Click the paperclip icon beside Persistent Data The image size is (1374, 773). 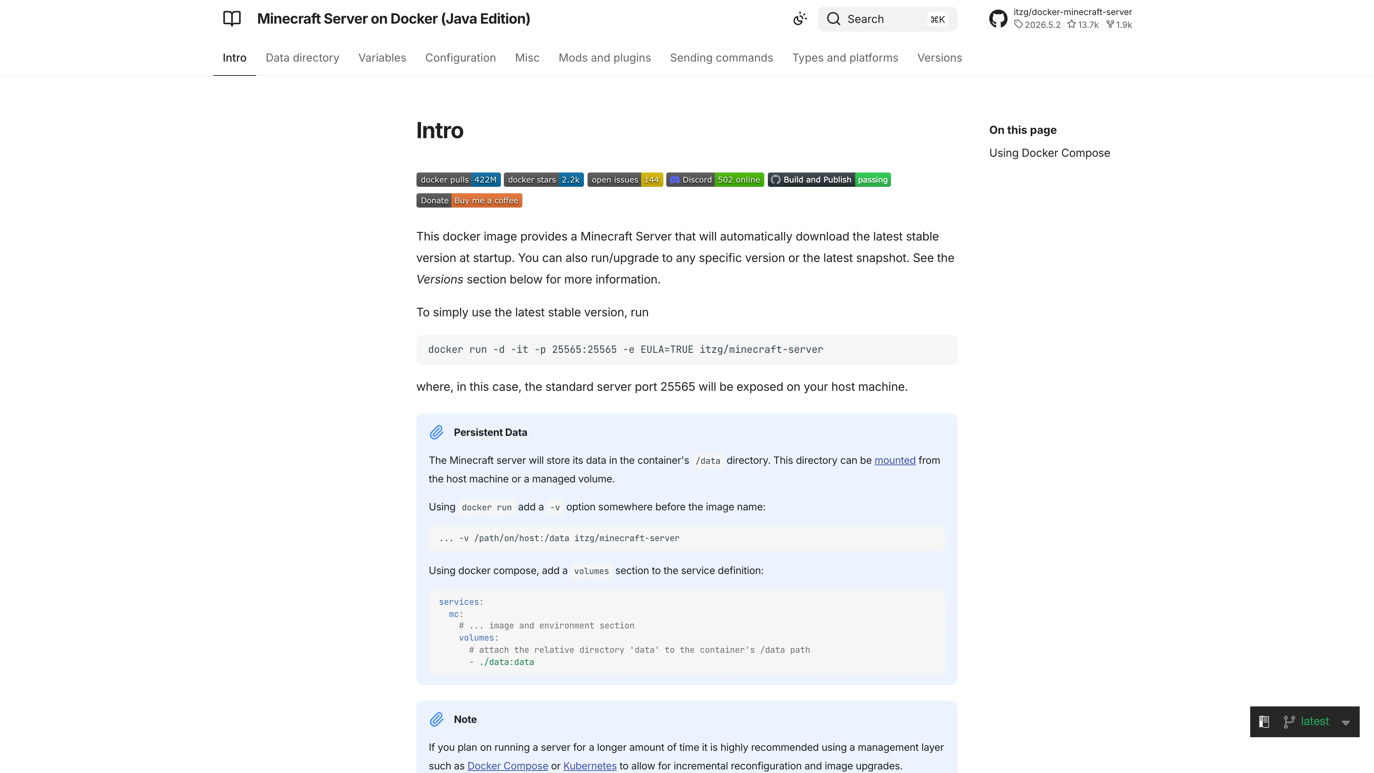point(436,432)
